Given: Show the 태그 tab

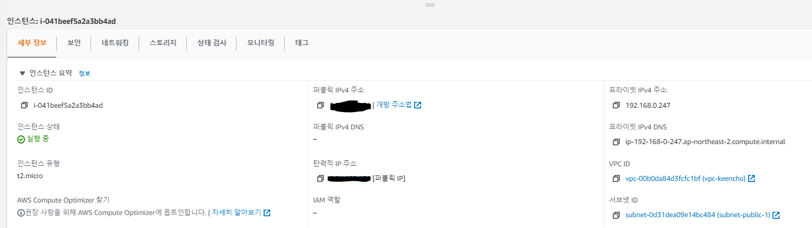Looking at the screenshot, I should point(302,43).
